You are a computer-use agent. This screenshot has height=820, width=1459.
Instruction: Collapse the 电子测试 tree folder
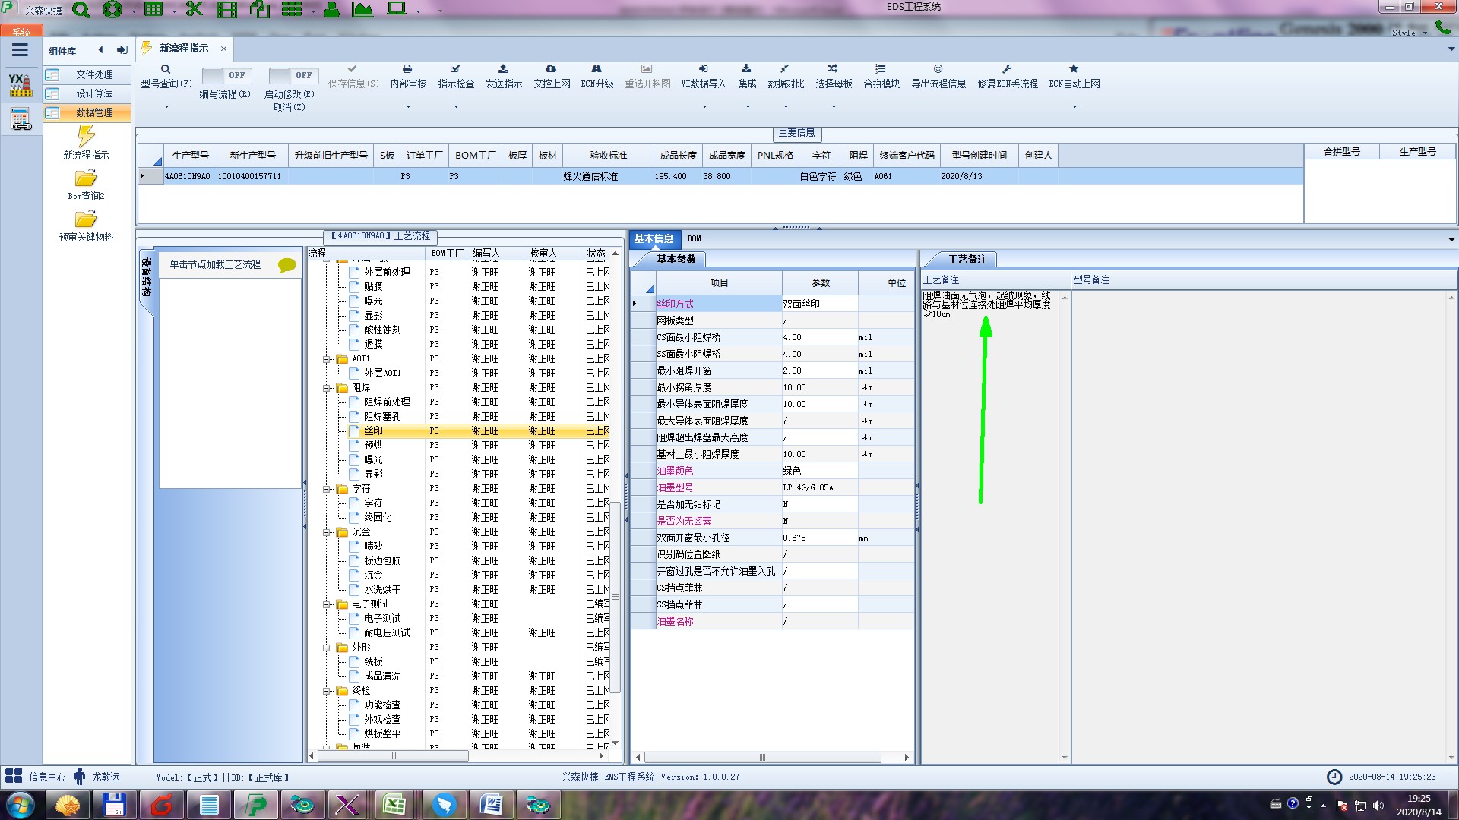click(x=327, y=604)
